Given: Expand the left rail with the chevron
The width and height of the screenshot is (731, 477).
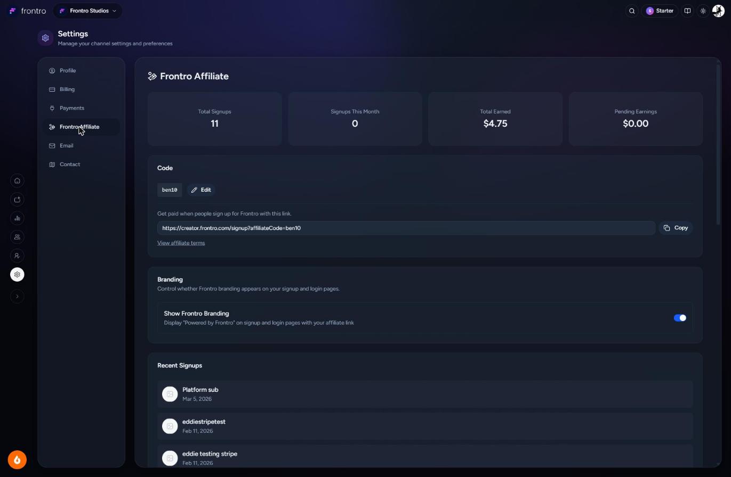Looking at the screenshot, I should click(17, 297).
